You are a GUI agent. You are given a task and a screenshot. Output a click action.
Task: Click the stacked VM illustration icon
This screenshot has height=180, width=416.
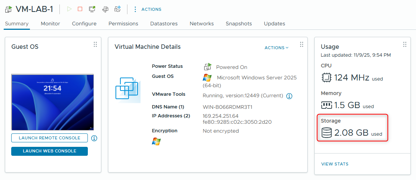[128, 90]
